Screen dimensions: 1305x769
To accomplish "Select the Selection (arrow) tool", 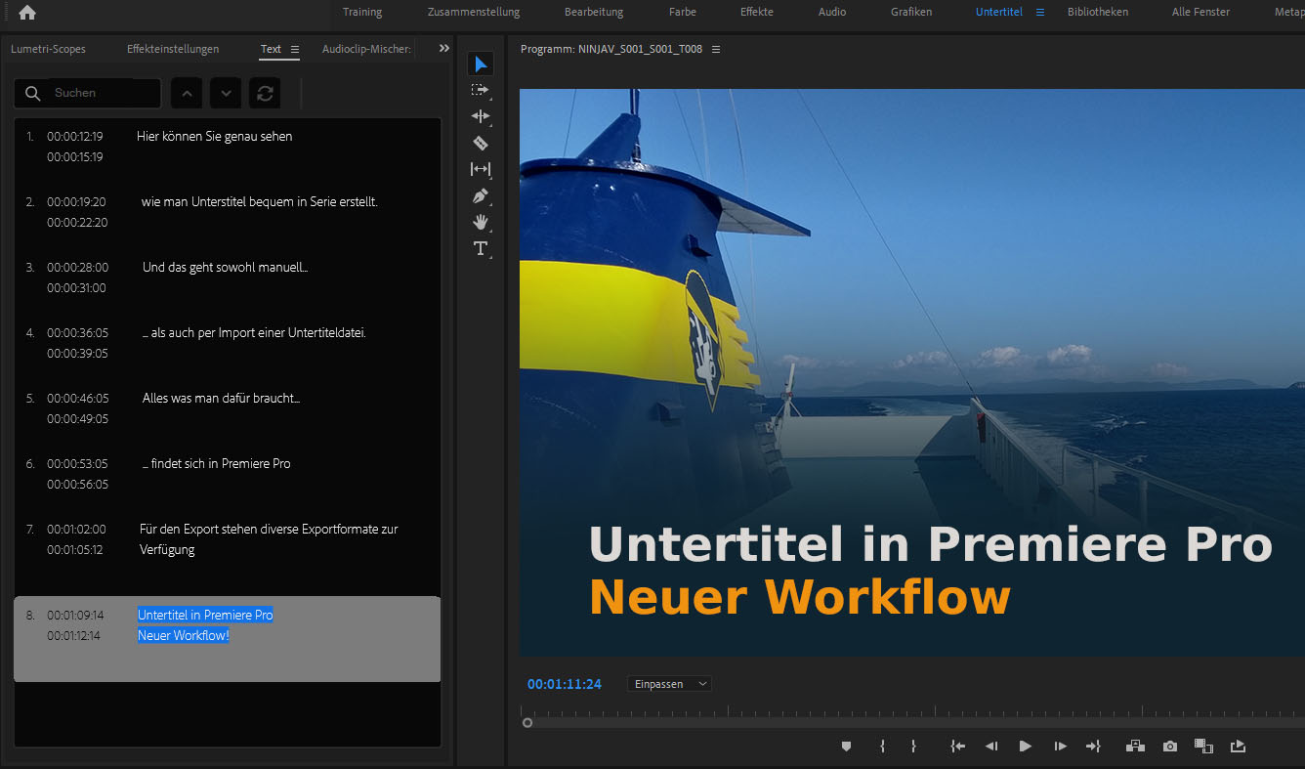I will click(x=480, y=65).
